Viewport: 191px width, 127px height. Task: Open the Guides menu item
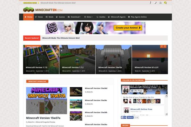tap(101, 17)
